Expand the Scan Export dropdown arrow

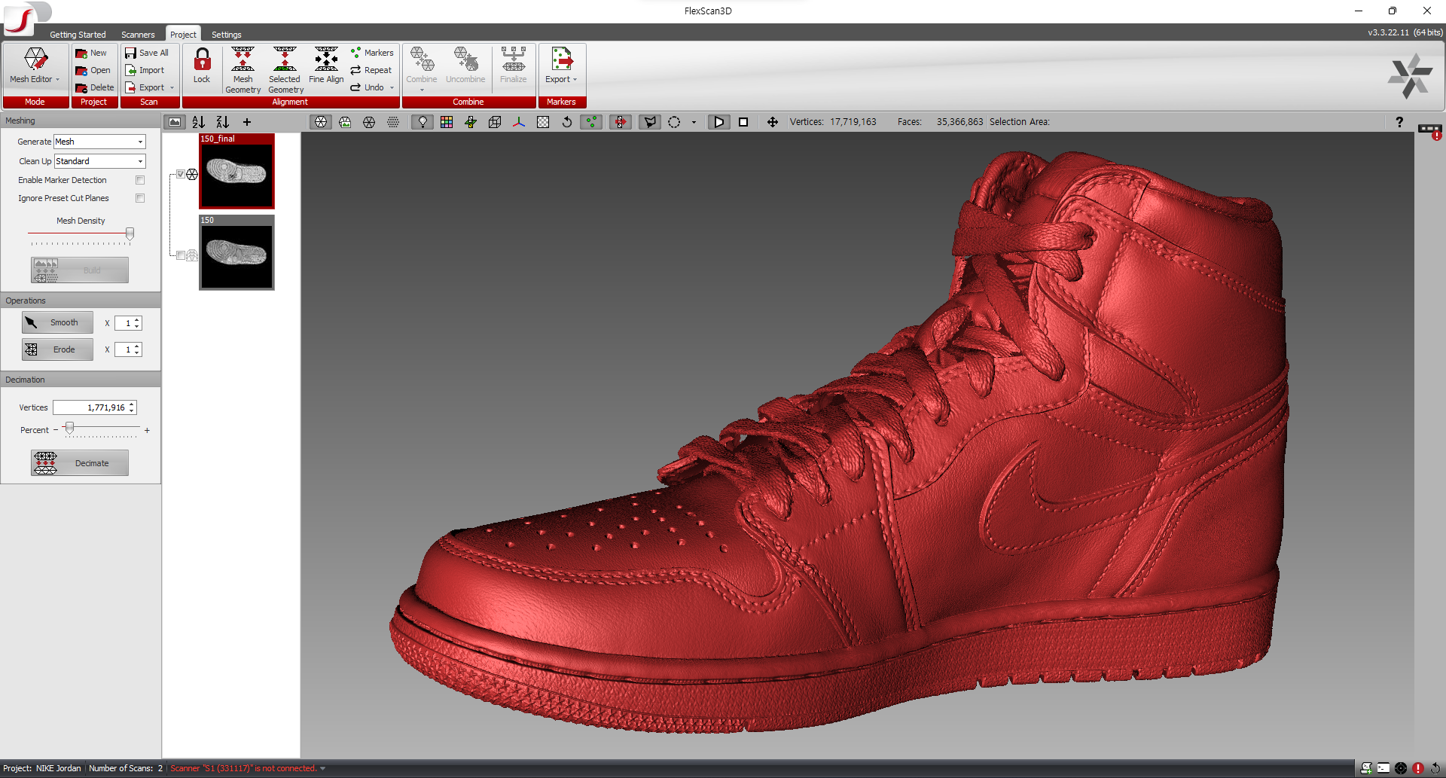[172, 88]
